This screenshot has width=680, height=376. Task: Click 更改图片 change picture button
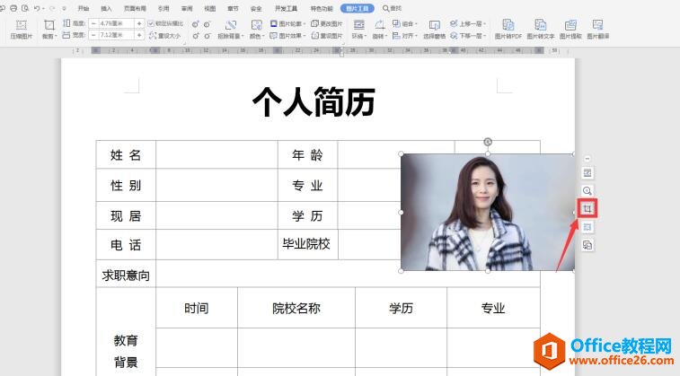click(327, 23)
